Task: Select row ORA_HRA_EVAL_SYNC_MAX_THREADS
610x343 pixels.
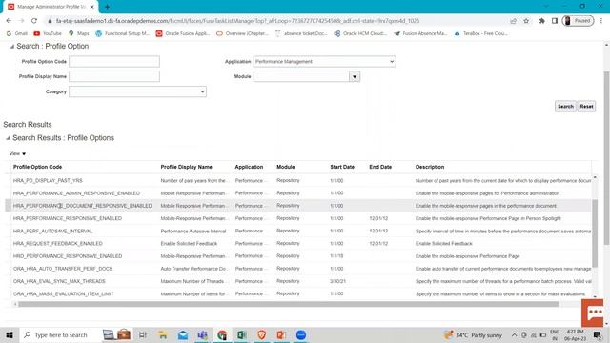Action: click(x=298, y=281)
